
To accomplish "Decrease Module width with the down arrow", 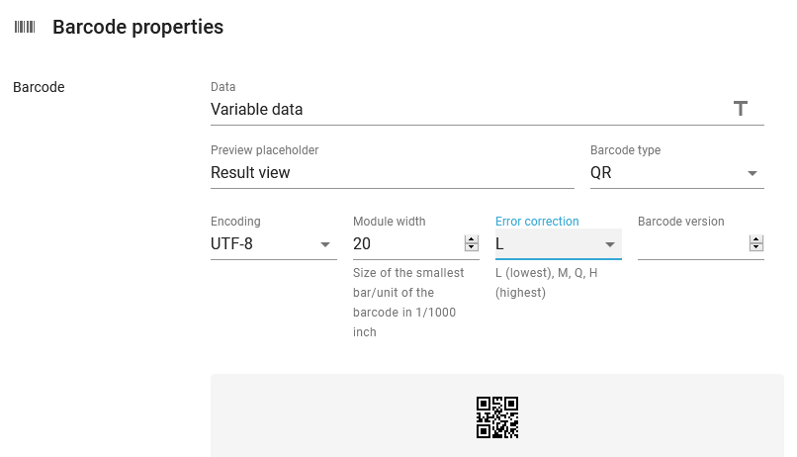I will point(472,247).
